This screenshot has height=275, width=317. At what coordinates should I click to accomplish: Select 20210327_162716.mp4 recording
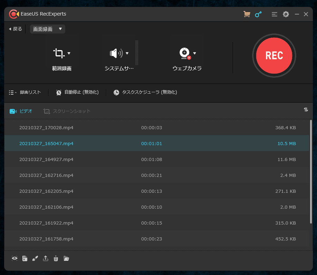(157, 175)
